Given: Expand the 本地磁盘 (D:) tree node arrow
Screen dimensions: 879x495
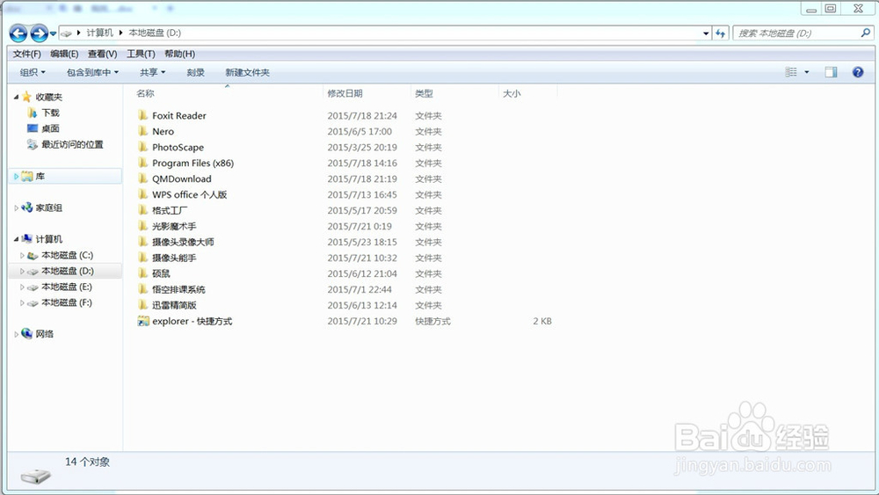Looking at the screenshot, I should pos(22,271).
